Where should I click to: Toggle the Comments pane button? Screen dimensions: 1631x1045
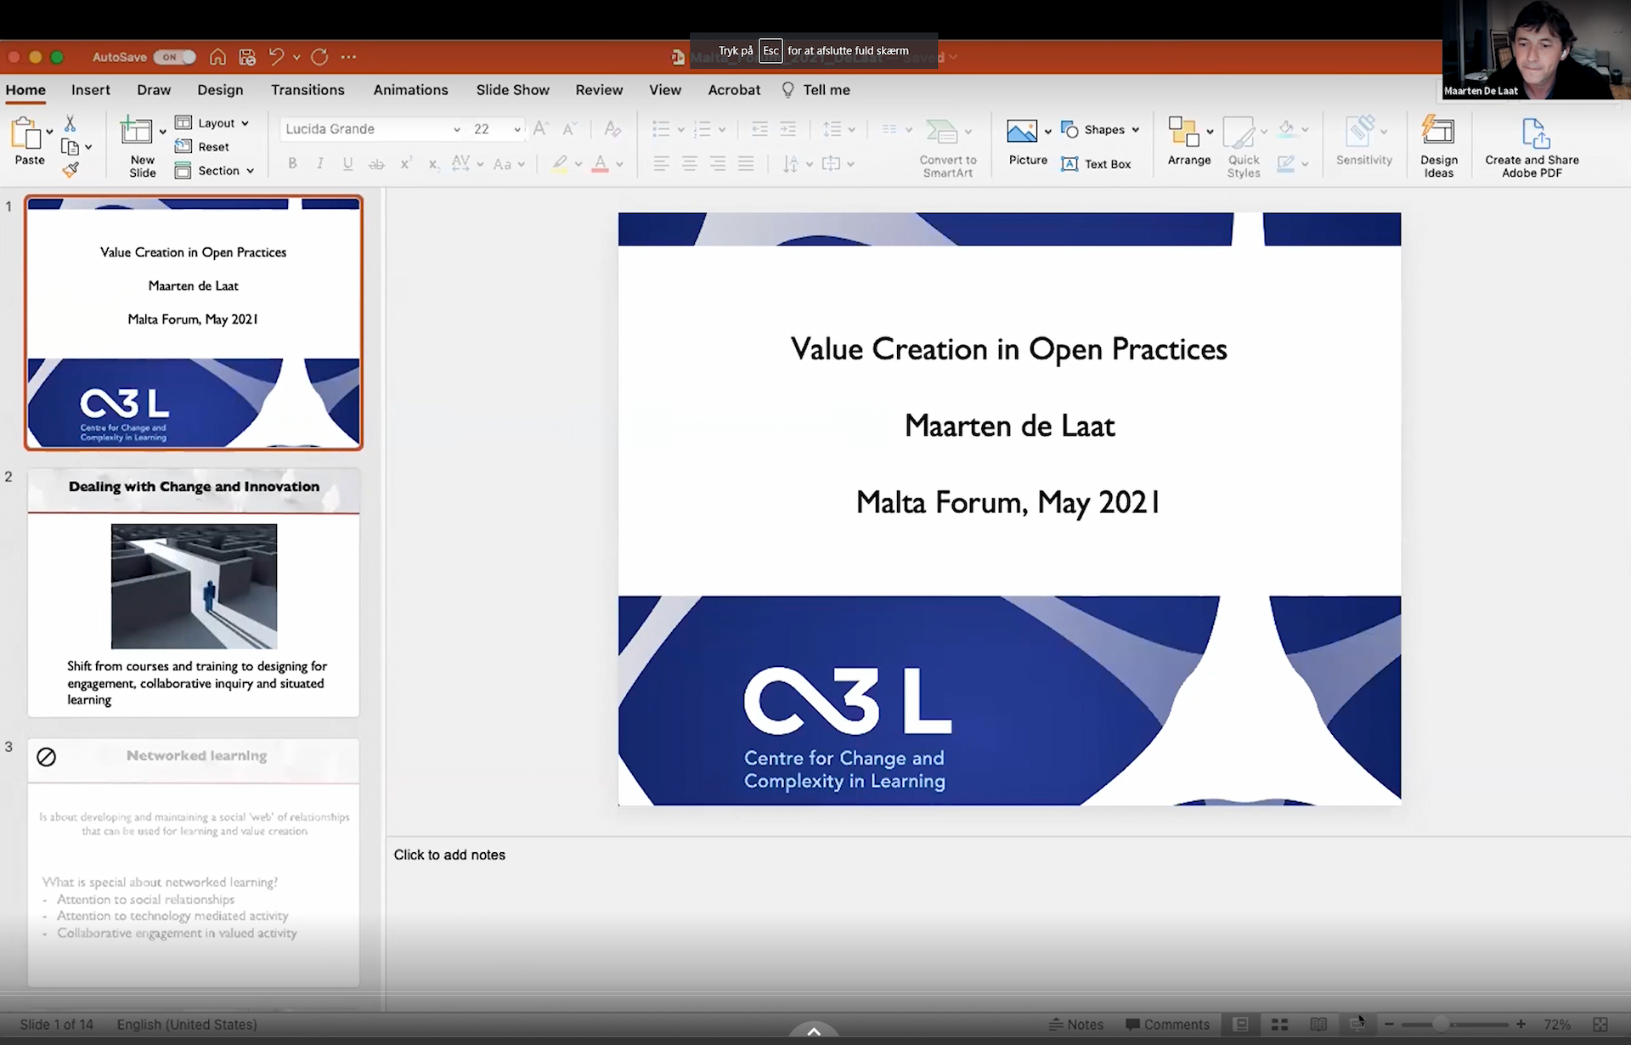[x=1167, y=1025]
